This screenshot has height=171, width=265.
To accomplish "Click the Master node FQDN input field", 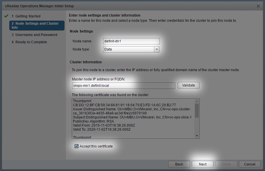I will click(x=123, y=86).
